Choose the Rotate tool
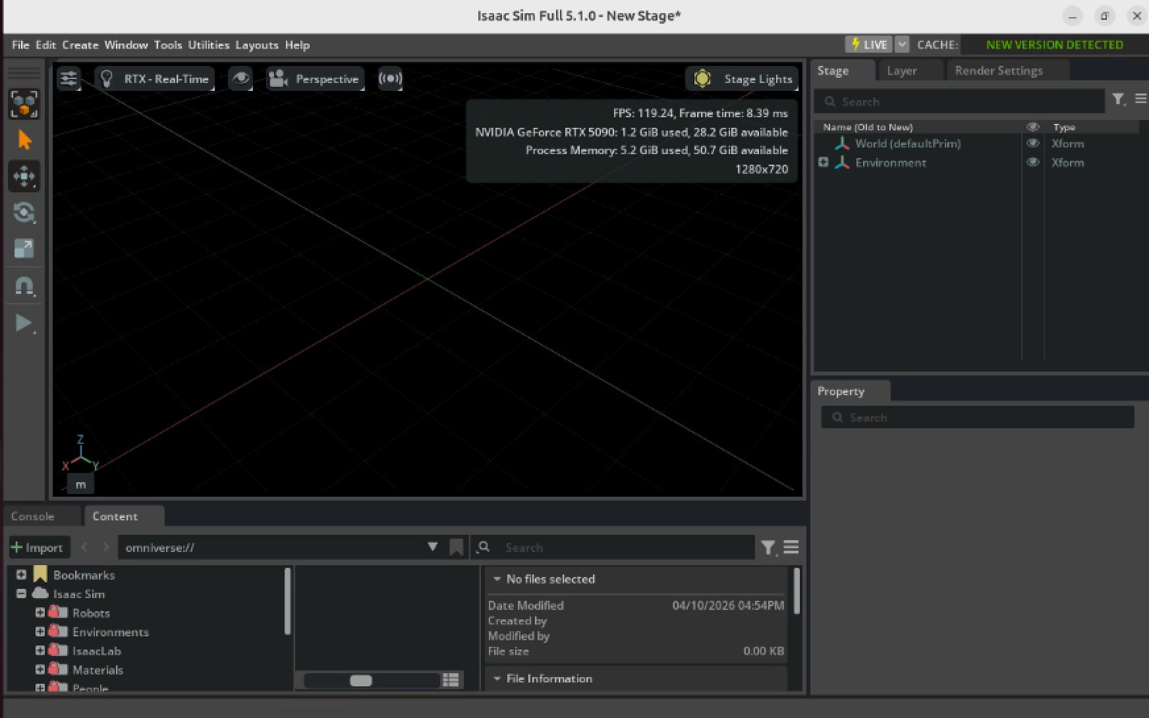This screenshot has height=718, width=1149. pyautogui.click(x=24, y=212)
